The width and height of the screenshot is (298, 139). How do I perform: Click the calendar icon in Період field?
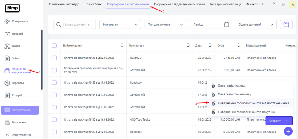(226, 24)
